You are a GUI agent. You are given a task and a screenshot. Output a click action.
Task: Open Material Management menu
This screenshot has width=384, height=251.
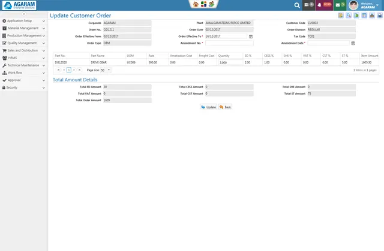click(23, 28)
